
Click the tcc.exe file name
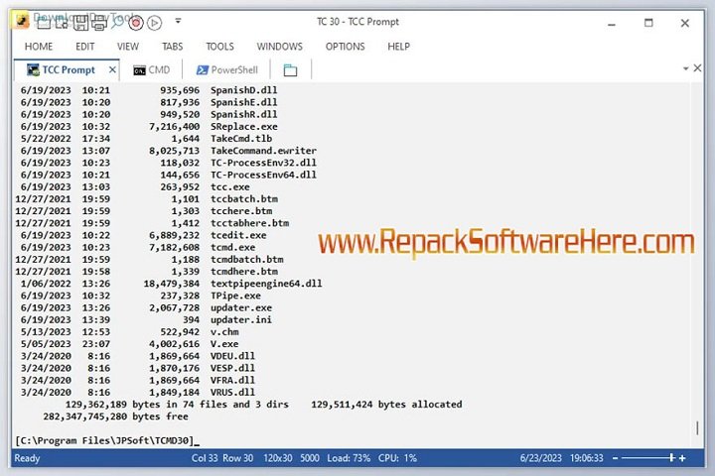click(230, 187)
